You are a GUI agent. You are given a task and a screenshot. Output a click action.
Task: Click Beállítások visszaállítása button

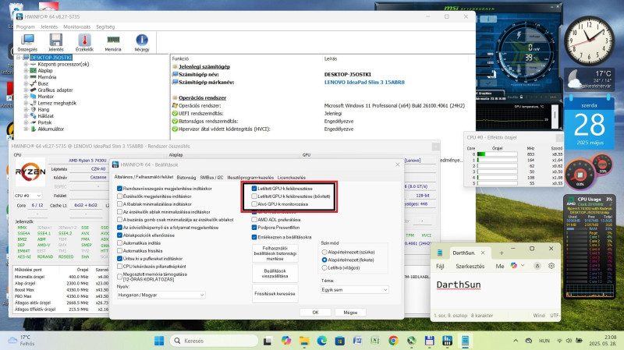275,274
